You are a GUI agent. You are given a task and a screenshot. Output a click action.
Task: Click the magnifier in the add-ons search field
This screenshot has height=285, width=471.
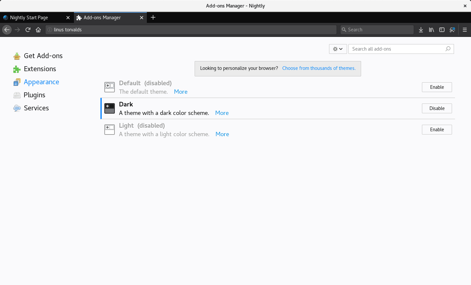[448, 49]
